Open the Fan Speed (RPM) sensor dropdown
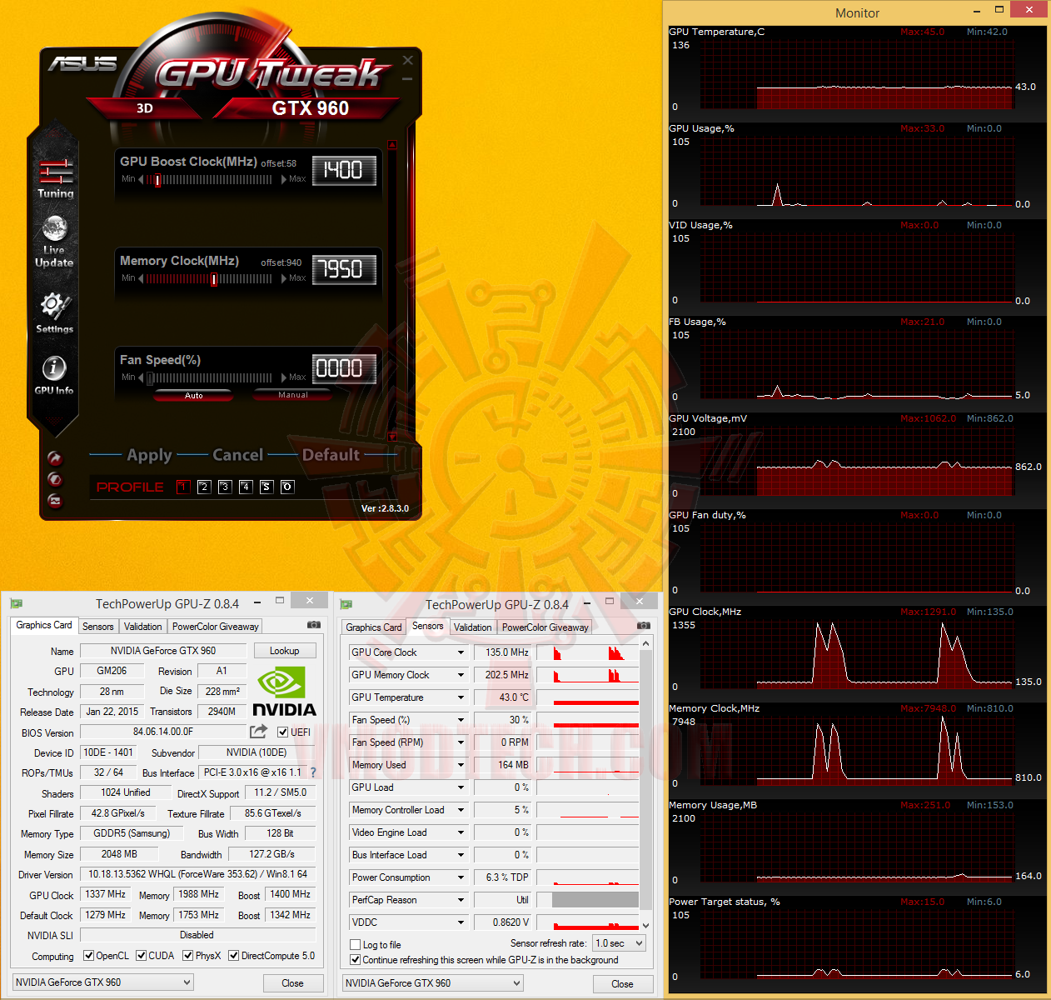The width and height of the screenshot is (1051, 1000). click(461, 742)
